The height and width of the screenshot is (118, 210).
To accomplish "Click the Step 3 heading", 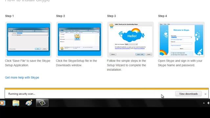I will (112, 16).
